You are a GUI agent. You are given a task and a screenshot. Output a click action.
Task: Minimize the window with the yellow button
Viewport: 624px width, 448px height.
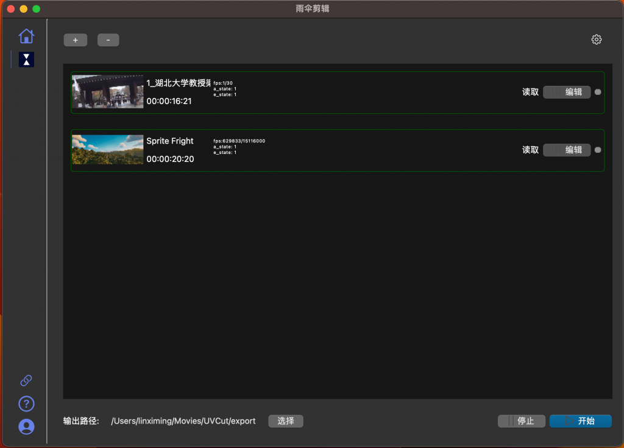(24, 9)
